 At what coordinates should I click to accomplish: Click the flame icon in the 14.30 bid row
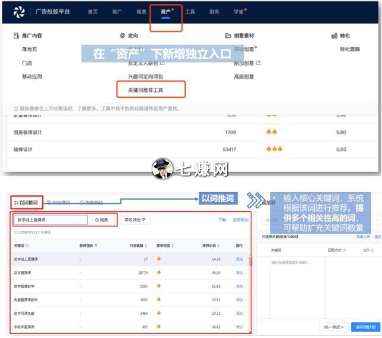[x=159, y=259]
